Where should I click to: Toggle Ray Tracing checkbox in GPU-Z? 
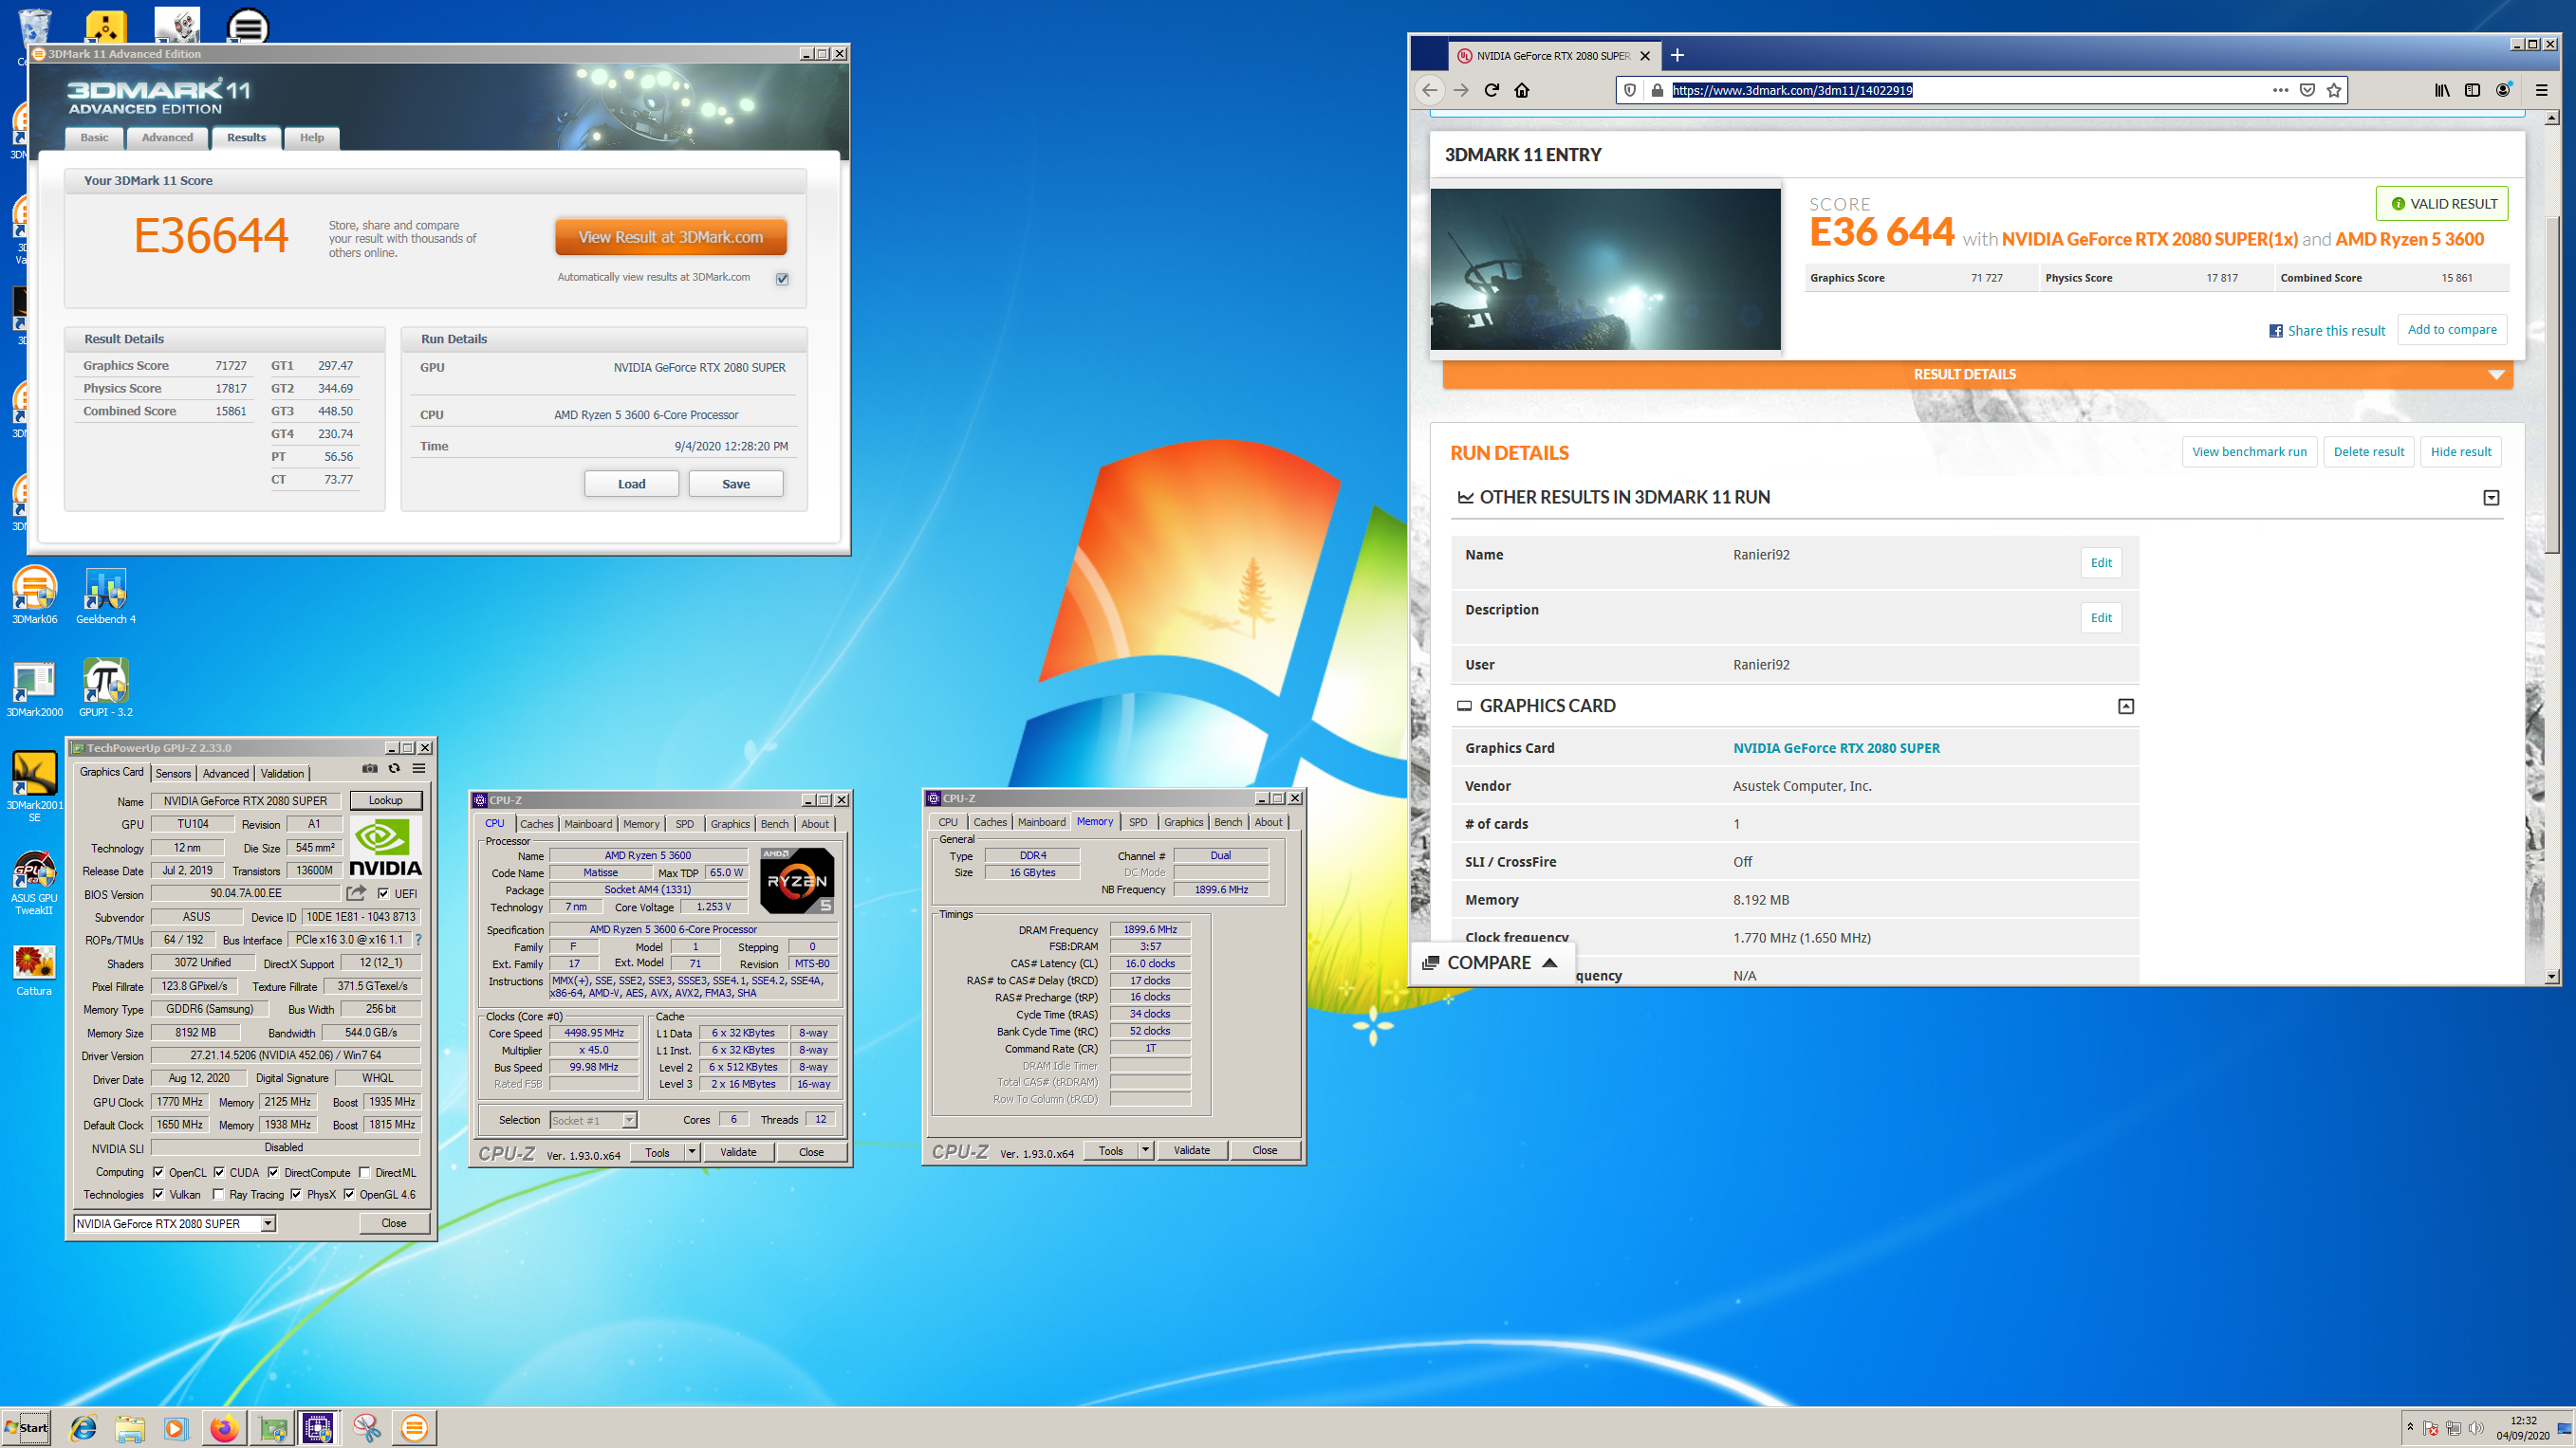point(219,1194)
